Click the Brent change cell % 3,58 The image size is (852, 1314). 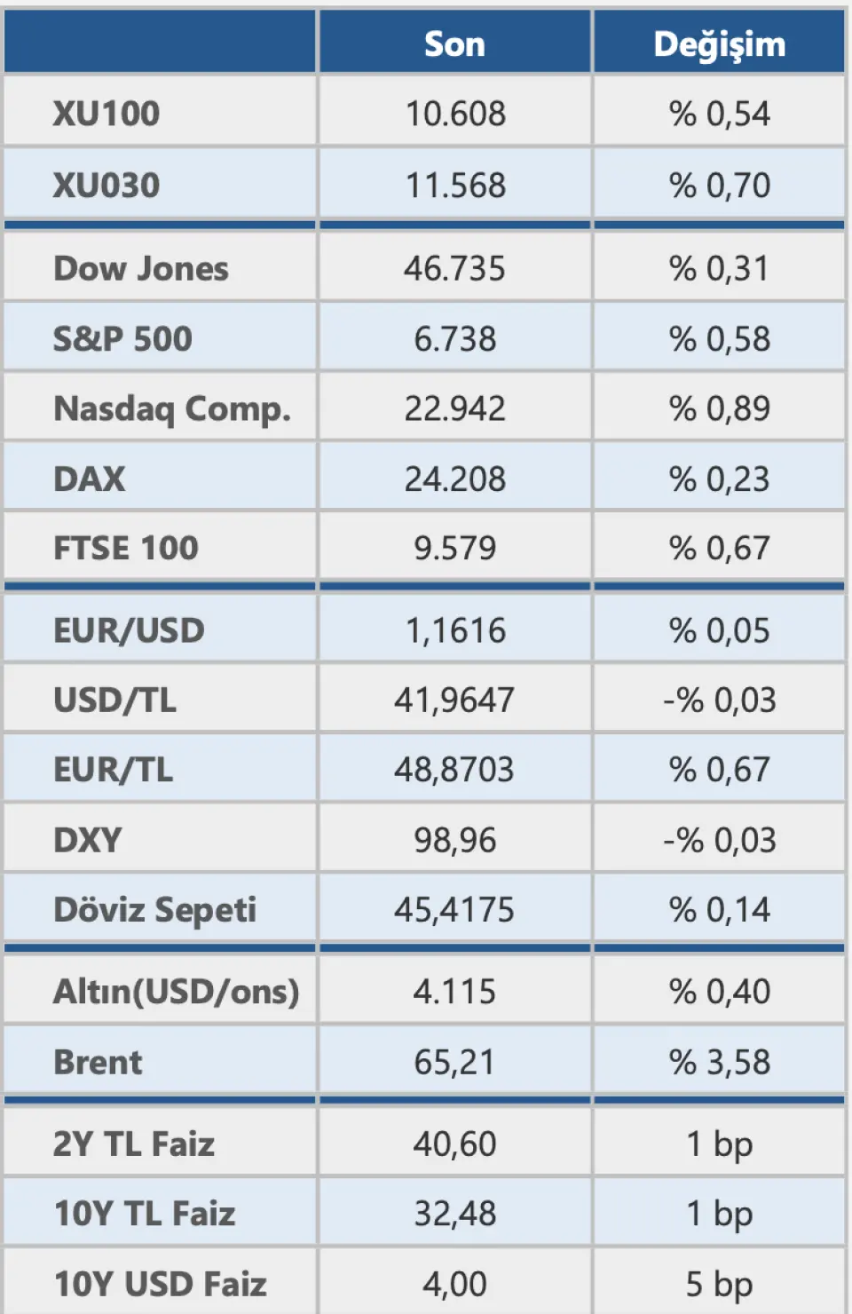click(x=719, y=1063)
